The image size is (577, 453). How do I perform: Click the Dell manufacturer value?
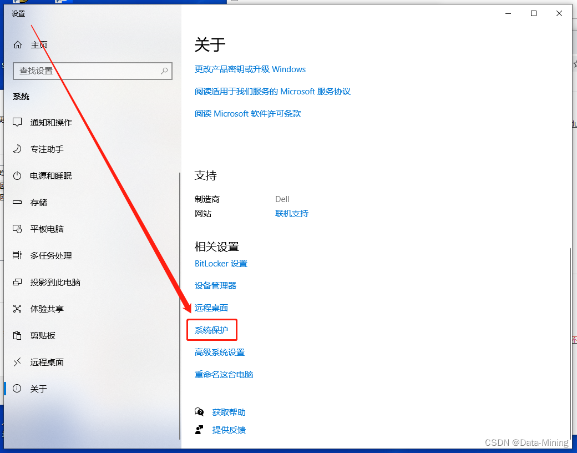point(282,199)
